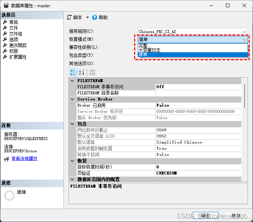Image resolution: width=253 pixels, height=222 pixels.
Task: Click the 帮助 button
Action: (x=100, y=17)
